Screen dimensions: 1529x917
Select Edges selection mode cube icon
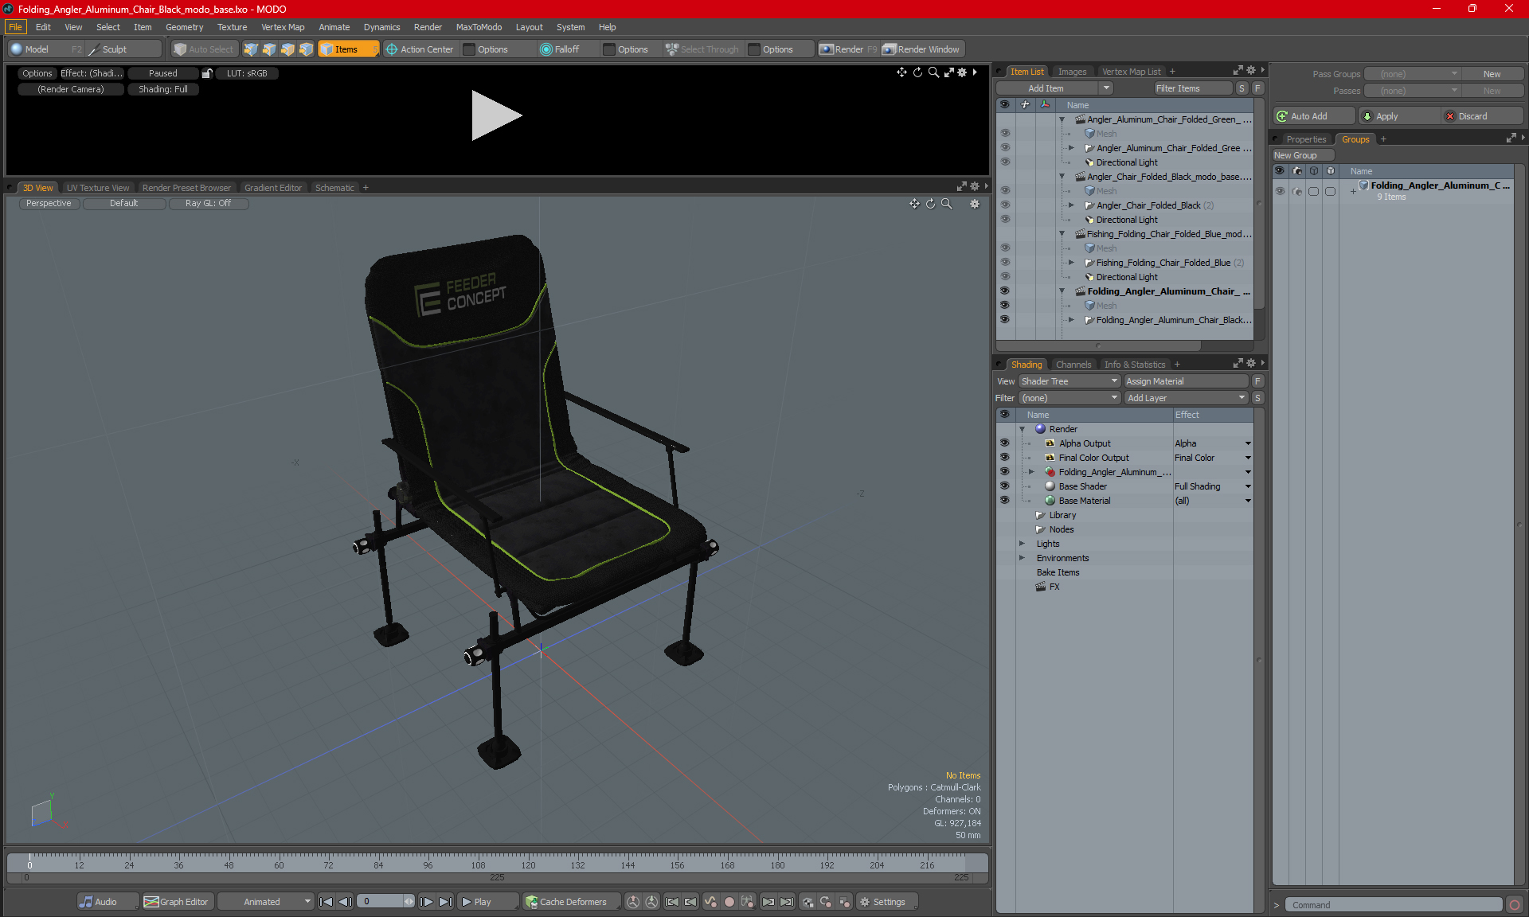coord(269,49)
